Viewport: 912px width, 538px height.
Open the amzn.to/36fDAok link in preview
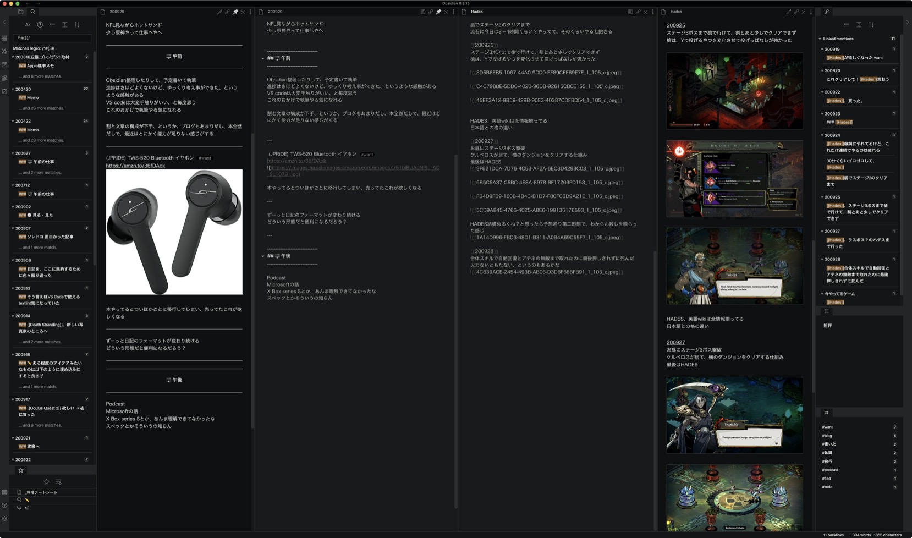[x=135, y=166]
